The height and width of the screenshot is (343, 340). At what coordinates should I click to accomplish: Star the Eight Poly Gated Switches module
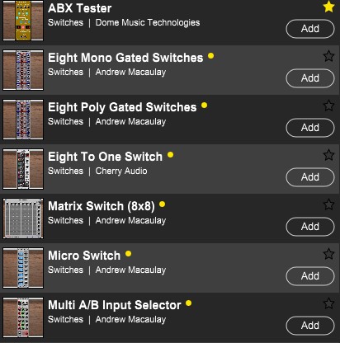328,106
